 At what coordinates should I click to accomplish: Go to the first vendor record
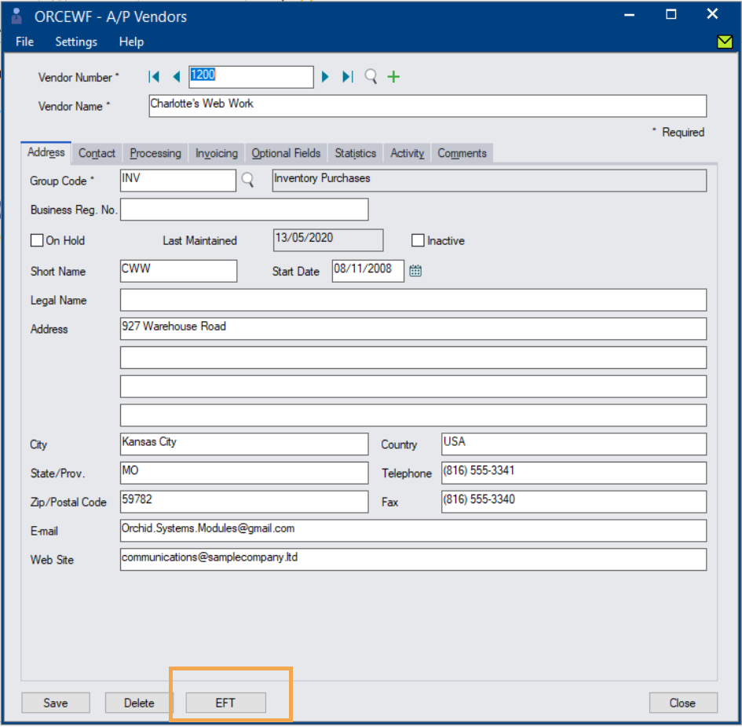click(154, 77)
